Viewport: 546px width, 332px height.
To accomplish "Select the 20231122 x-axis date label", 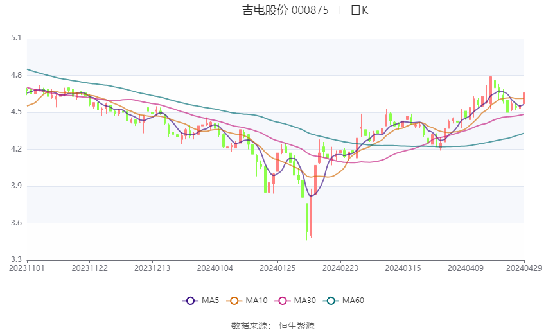I will 89,268.
